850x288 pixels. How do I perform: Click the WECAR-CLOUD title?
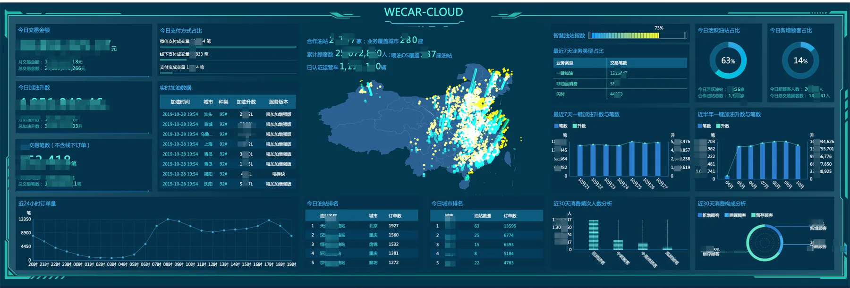(424, 12)
